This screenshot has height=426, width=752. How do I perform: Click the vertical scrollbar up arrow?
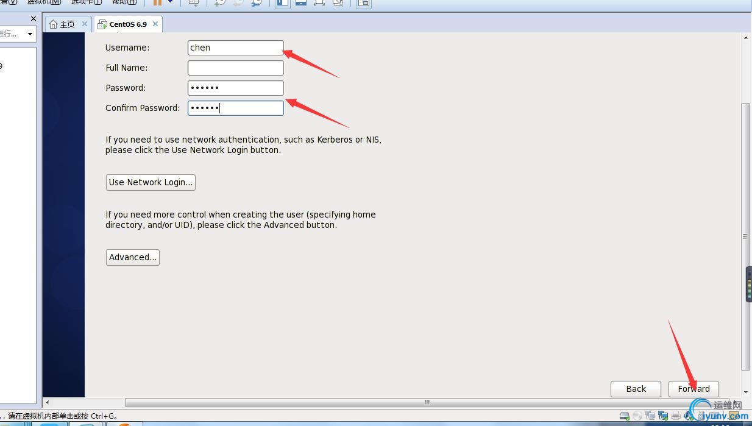coord(746,38)
